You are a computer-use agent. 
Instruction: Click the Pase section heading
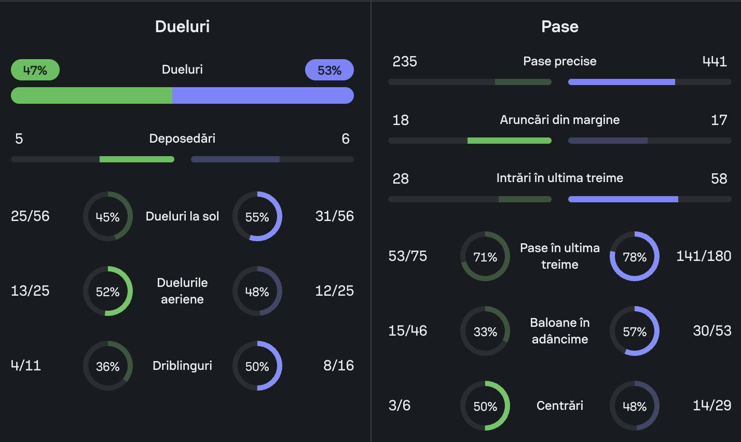click(559, 26)
